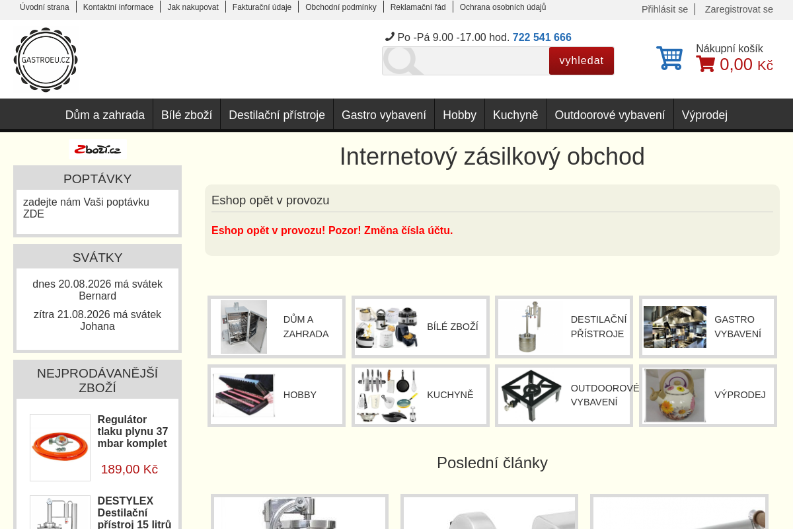Open the Outdoorové vybavení burner image
Screen dimensions: 793x529
click(531, 395)
